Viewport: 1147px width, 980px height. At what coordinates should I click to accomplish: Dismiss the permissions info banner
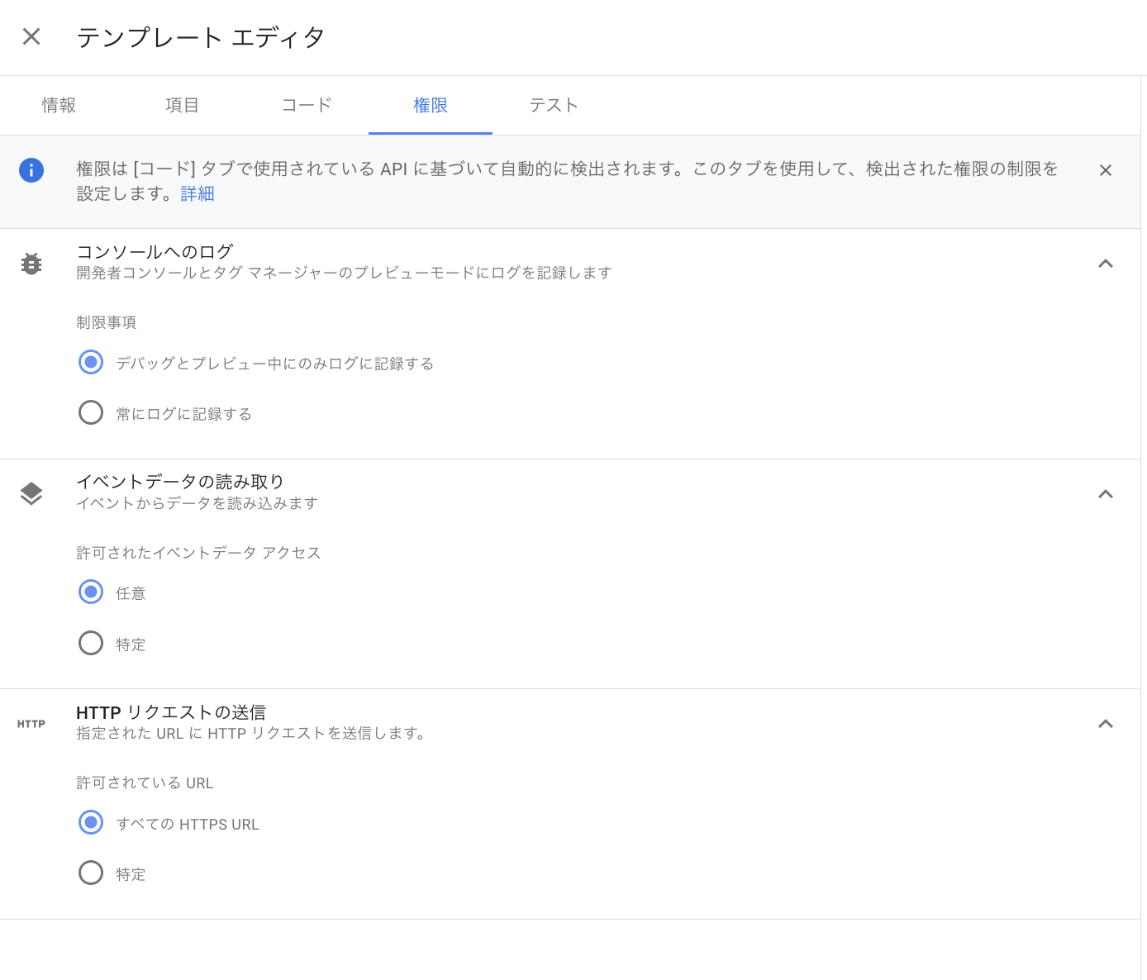click(x=1106, y=170)
